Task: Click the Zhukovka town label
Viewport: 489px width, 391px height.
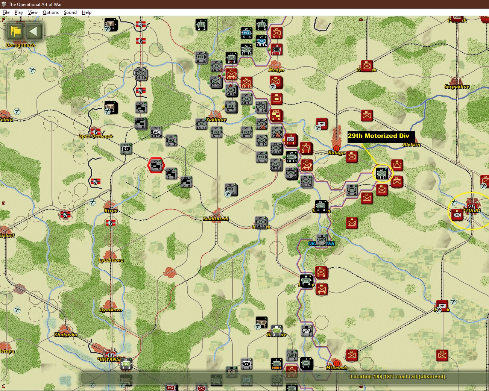Action: (66, 335)
